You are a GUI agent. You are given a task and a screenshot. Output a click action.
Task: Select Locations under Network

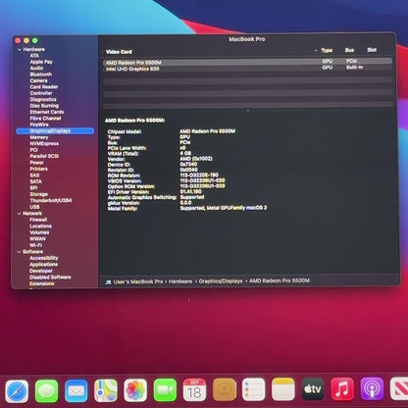40,227
